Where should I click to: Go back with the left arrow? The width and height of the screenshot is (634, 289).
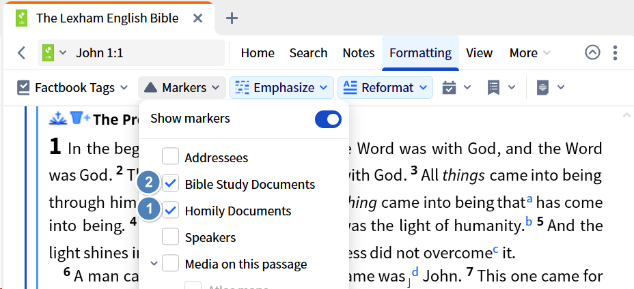click(x=22, y=53)
